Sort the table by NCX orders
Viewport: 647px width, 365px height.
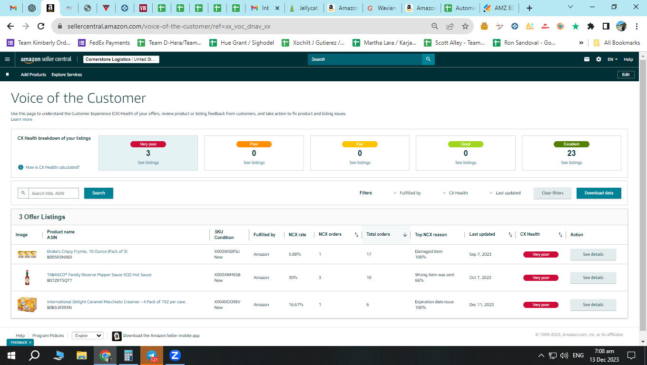pyautogui.click(x=356, y=235)
